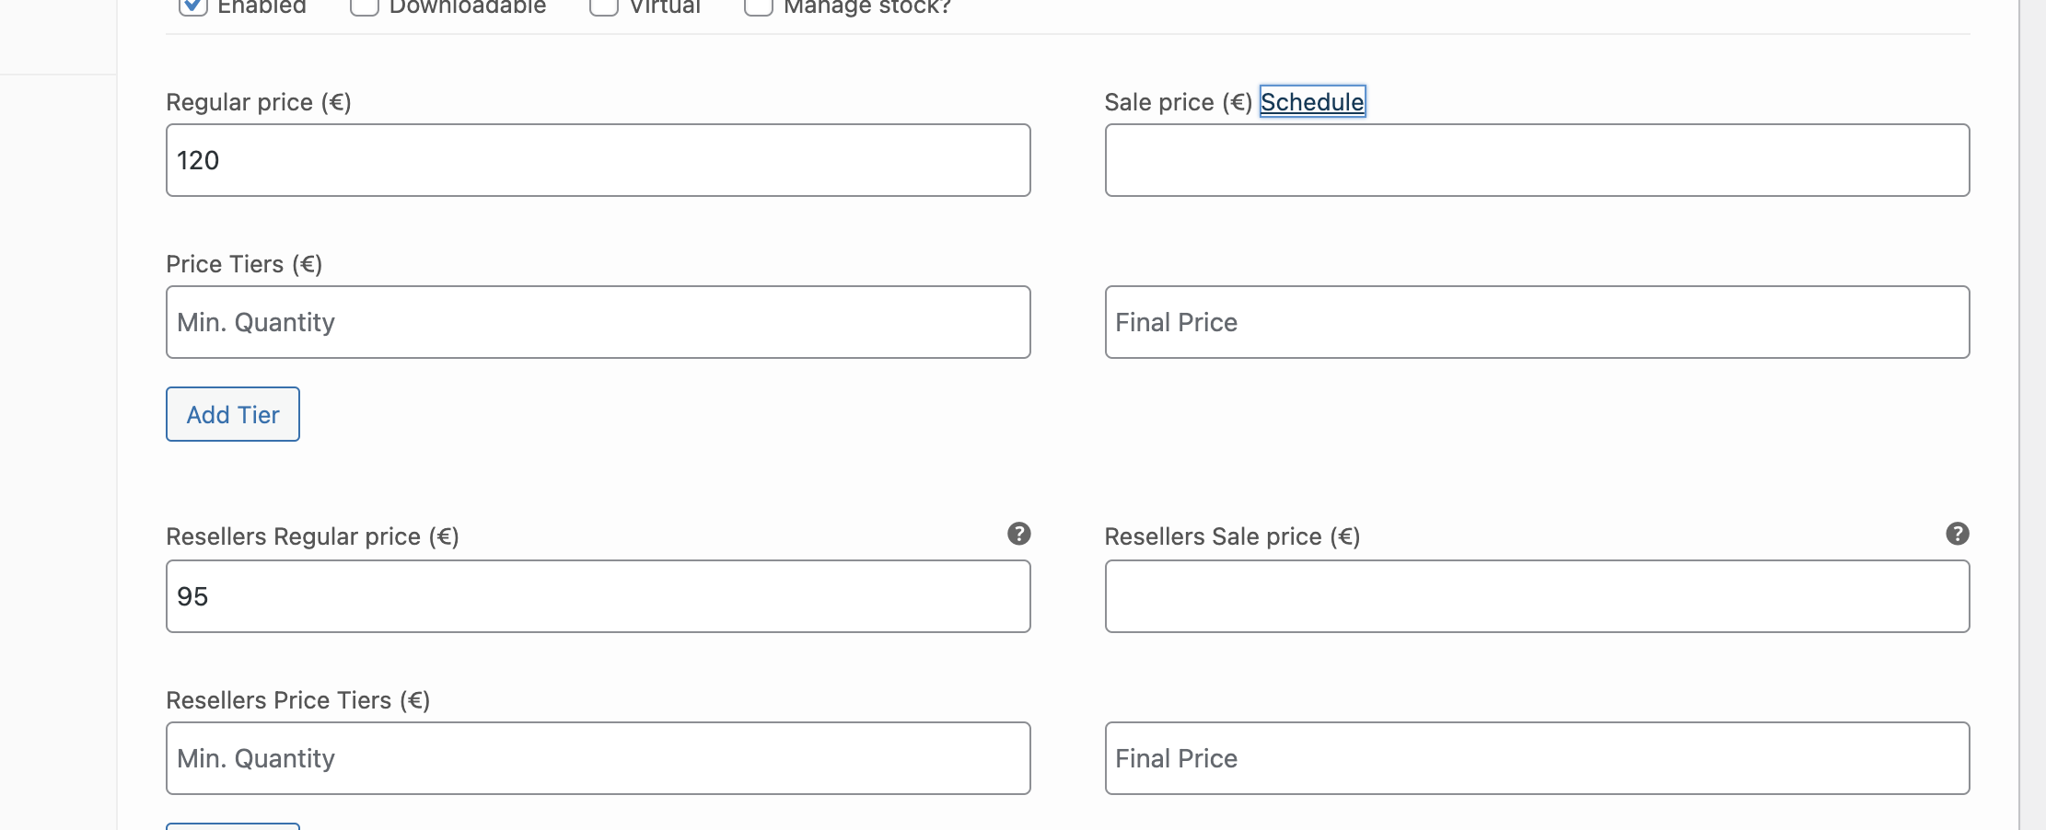Open help tooltip for Resellers Regular price
Viewport: 2046px width, 830px height.
click(x=1018, y=534)
